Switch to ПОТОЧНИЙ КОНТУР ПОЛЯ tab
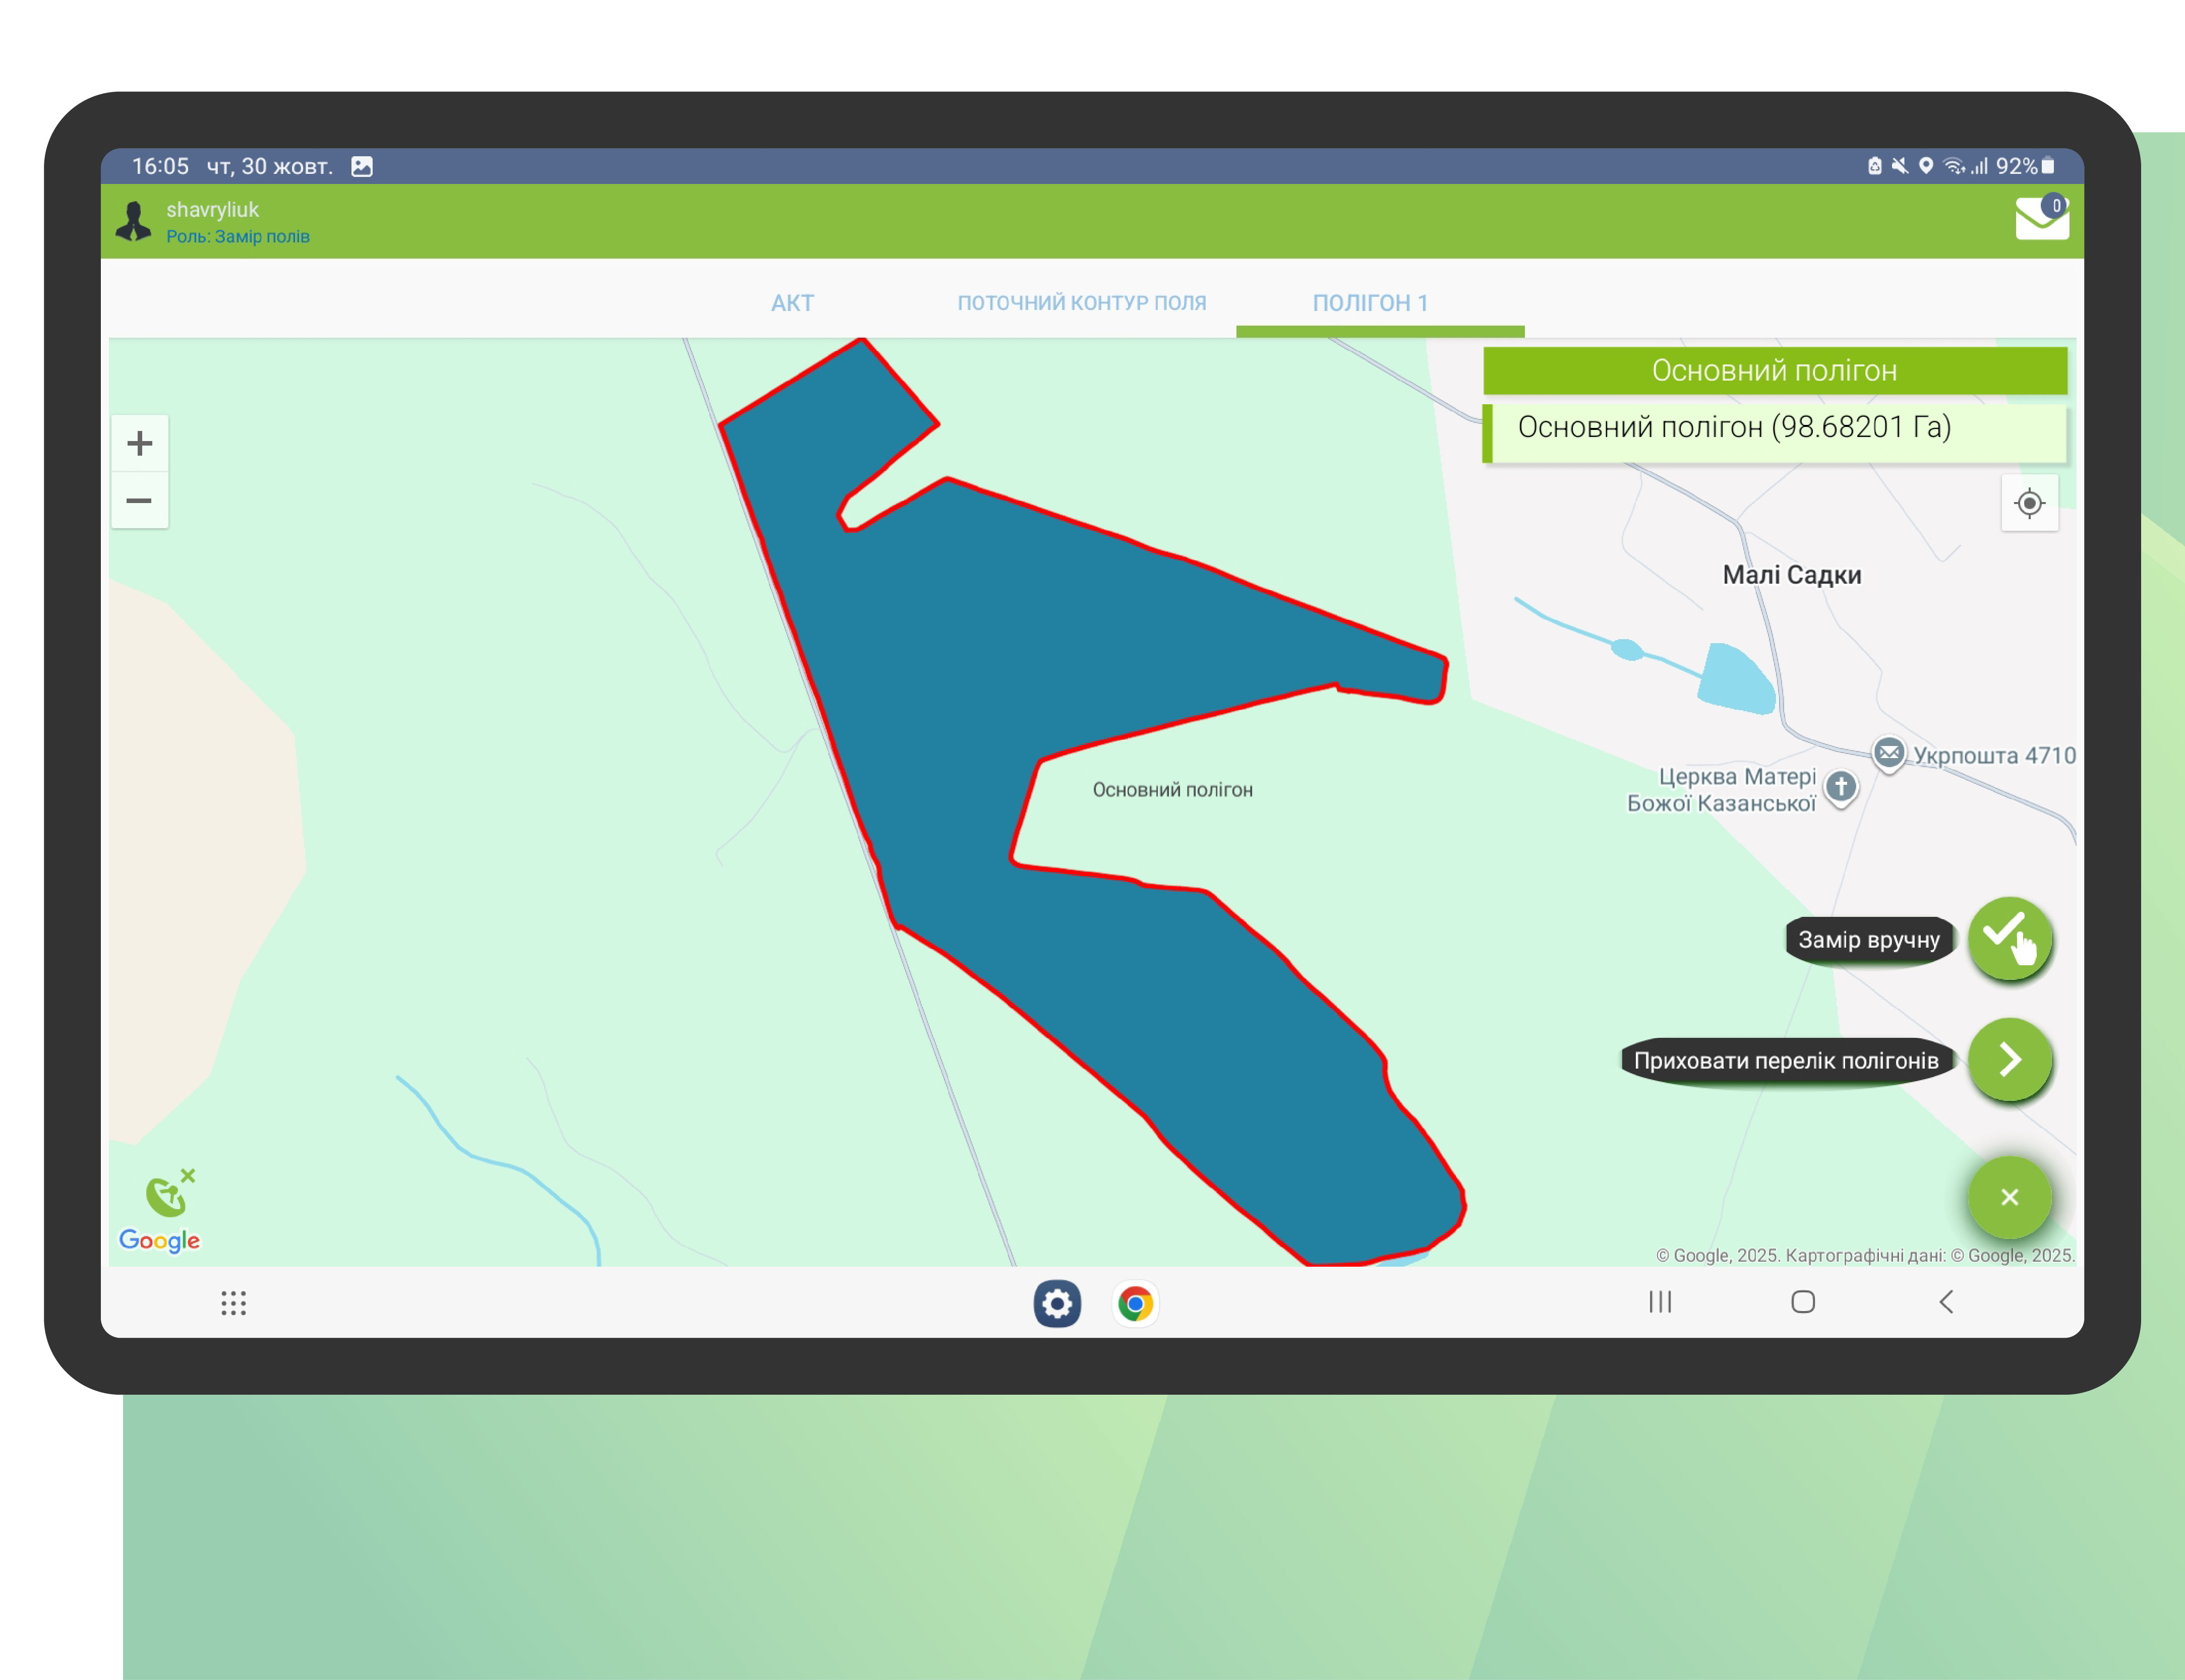 (x=1082, y=303)
